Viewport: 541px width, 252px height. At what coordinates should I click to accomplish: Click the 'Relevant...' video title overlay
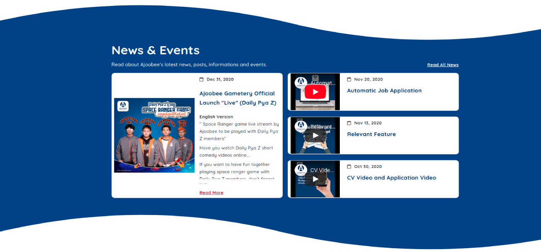(323, 127)
